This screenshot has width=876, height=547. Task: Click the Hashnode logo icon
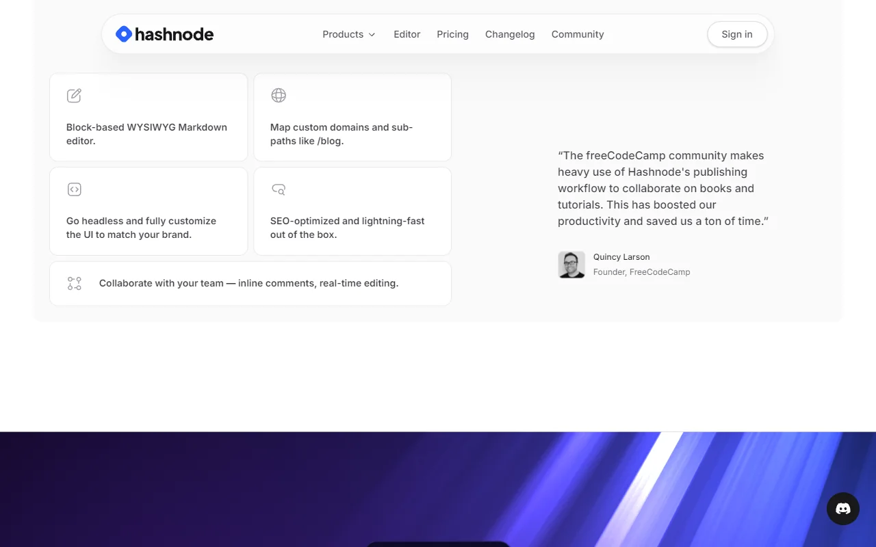(124, 34)
